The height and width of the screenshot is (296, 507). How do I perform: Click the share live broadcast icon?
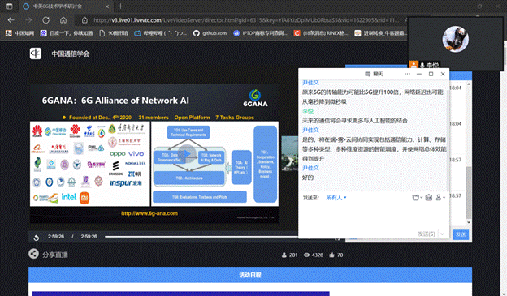[x=33, y=254]
